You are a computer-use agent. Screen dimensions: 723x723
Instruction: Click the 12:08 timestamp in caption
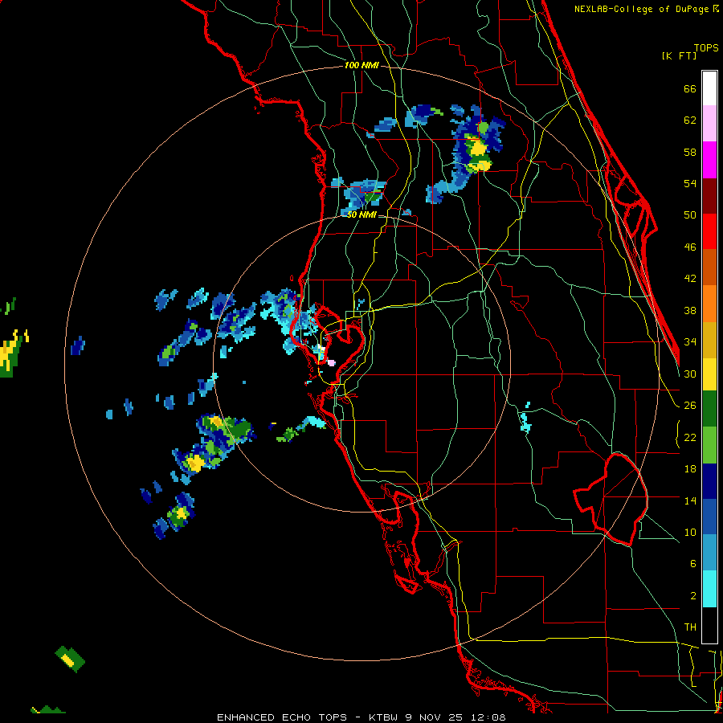coord(488,717)
